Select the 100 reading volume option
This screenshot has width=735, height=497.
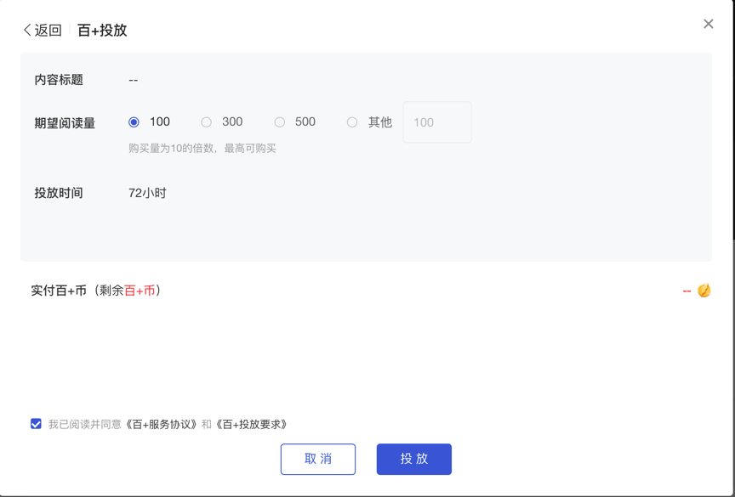click(x=134, y=122)
